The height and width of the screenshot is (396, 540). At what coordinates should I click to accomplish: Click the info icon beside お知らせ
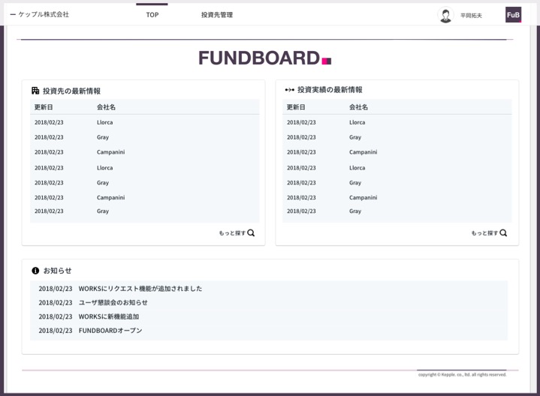point(35,271)
